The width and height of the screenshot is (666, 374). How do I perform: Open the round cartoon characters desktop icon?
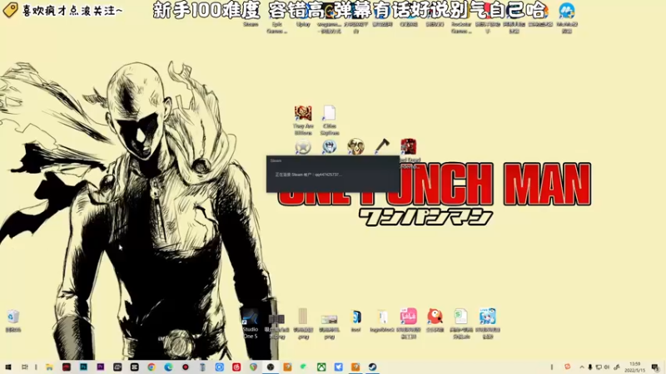click(355, 147)
